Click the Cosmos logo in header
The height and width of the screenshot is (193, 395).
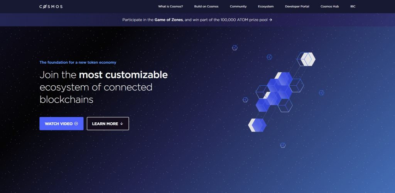(51, 7)
